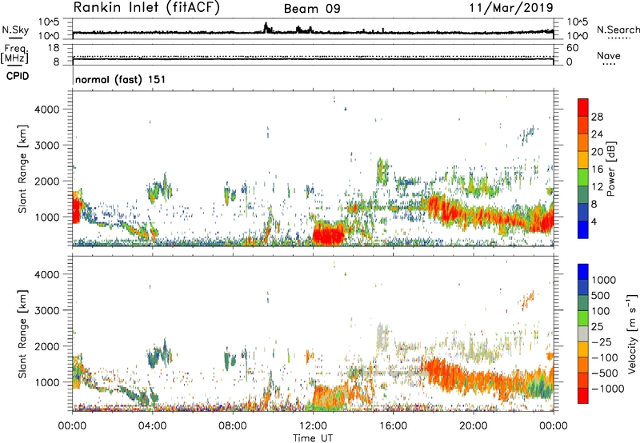Click the 'N.Search' legend label
This screenshot has height=443, width=640.
[x=618, y=30]
